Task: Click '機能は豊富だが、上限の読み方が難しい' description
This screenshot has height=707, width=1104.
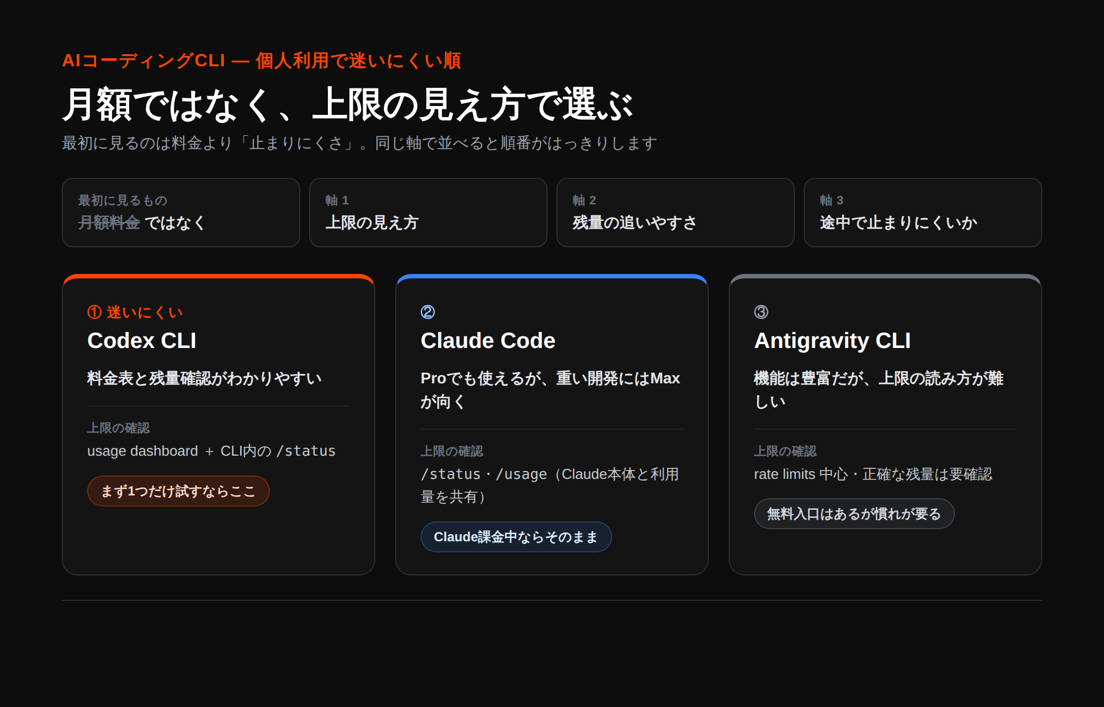Action: [x=879, y=390]
